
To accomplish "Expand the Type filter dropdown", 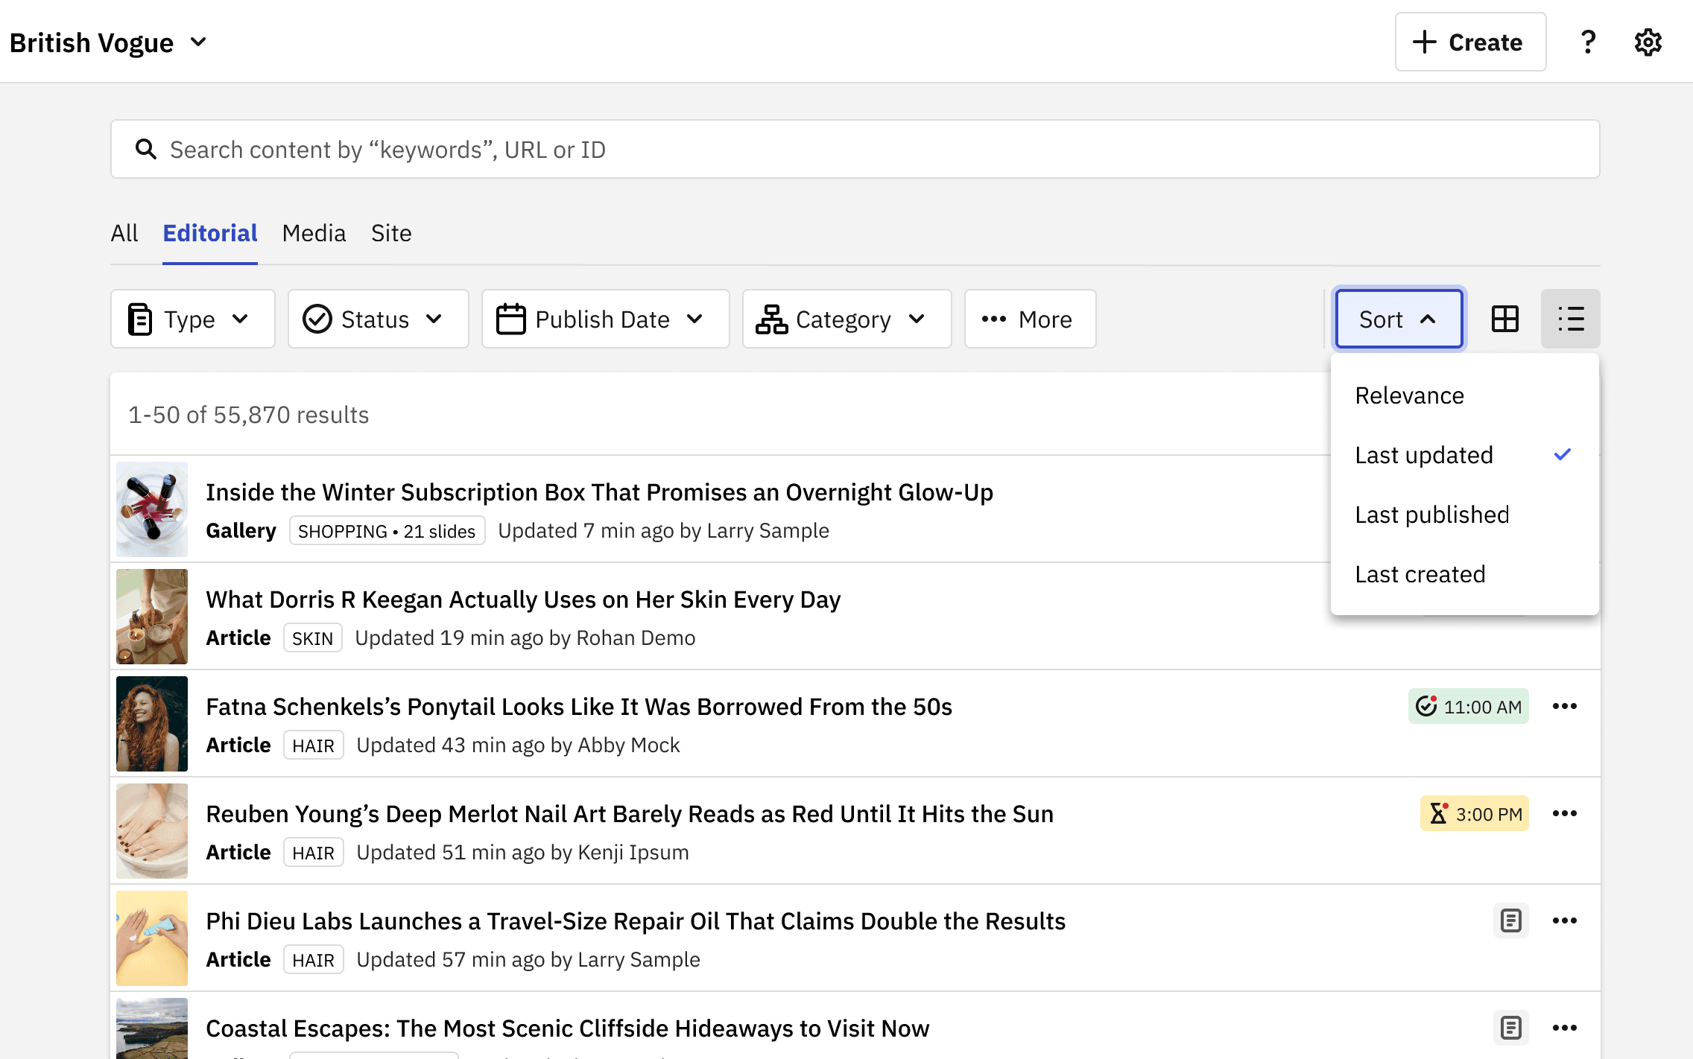I will 193,319.
